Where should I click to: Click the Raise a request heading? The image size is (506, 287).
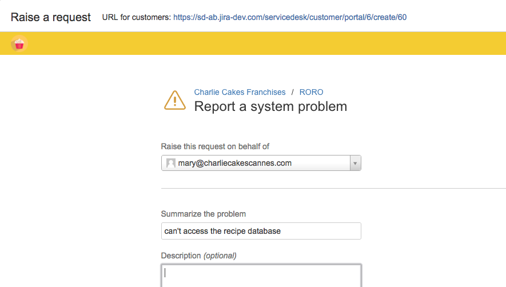pyautogui.click(x=51, y=17)
